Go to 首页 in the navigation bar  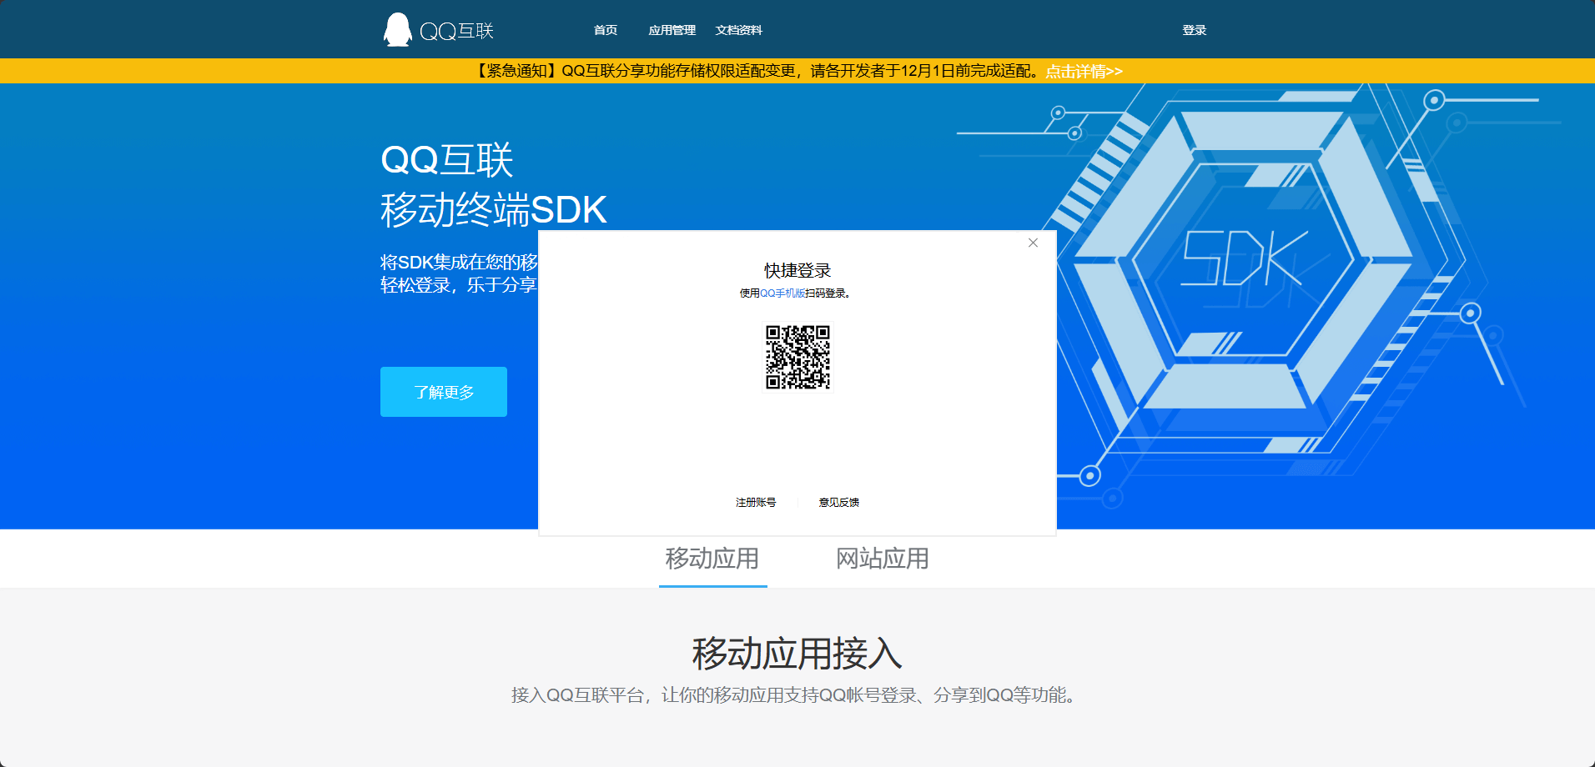coord(605,30)
